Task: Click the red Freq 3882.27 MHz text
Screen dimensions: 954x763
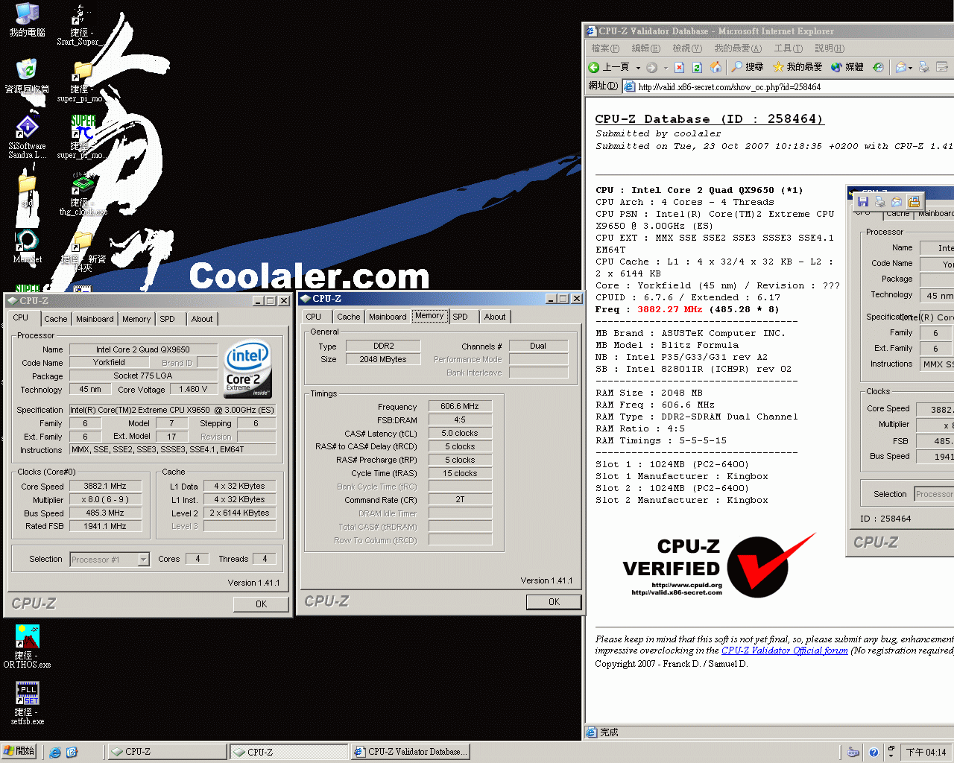Action: coord(669,309)
